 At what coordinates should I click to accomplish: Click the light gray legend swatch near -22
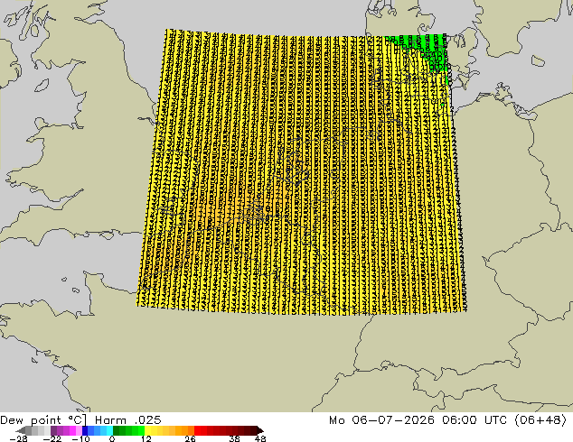coord(47,430)
